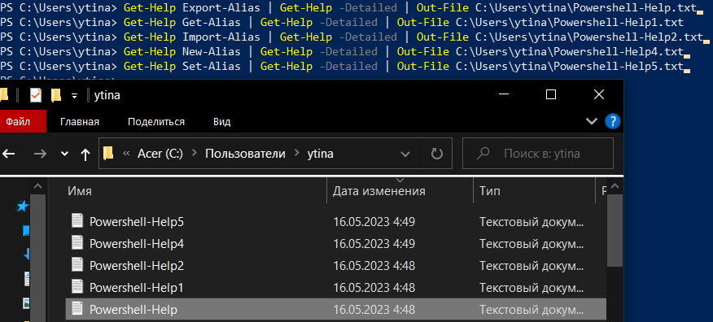Click the Пользователи breadcrumb in address bar
The image size is (713, 322).
pyautogui.click(x=245, y=154)
